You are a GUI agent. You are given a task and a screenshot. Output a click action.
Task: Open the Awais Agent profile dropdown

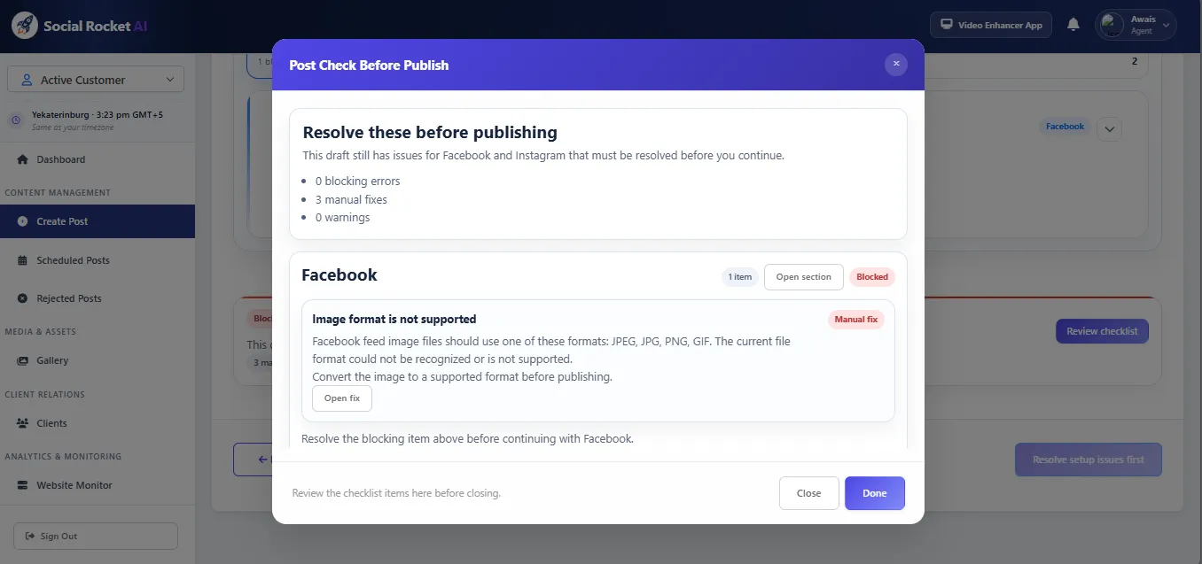1136,25
